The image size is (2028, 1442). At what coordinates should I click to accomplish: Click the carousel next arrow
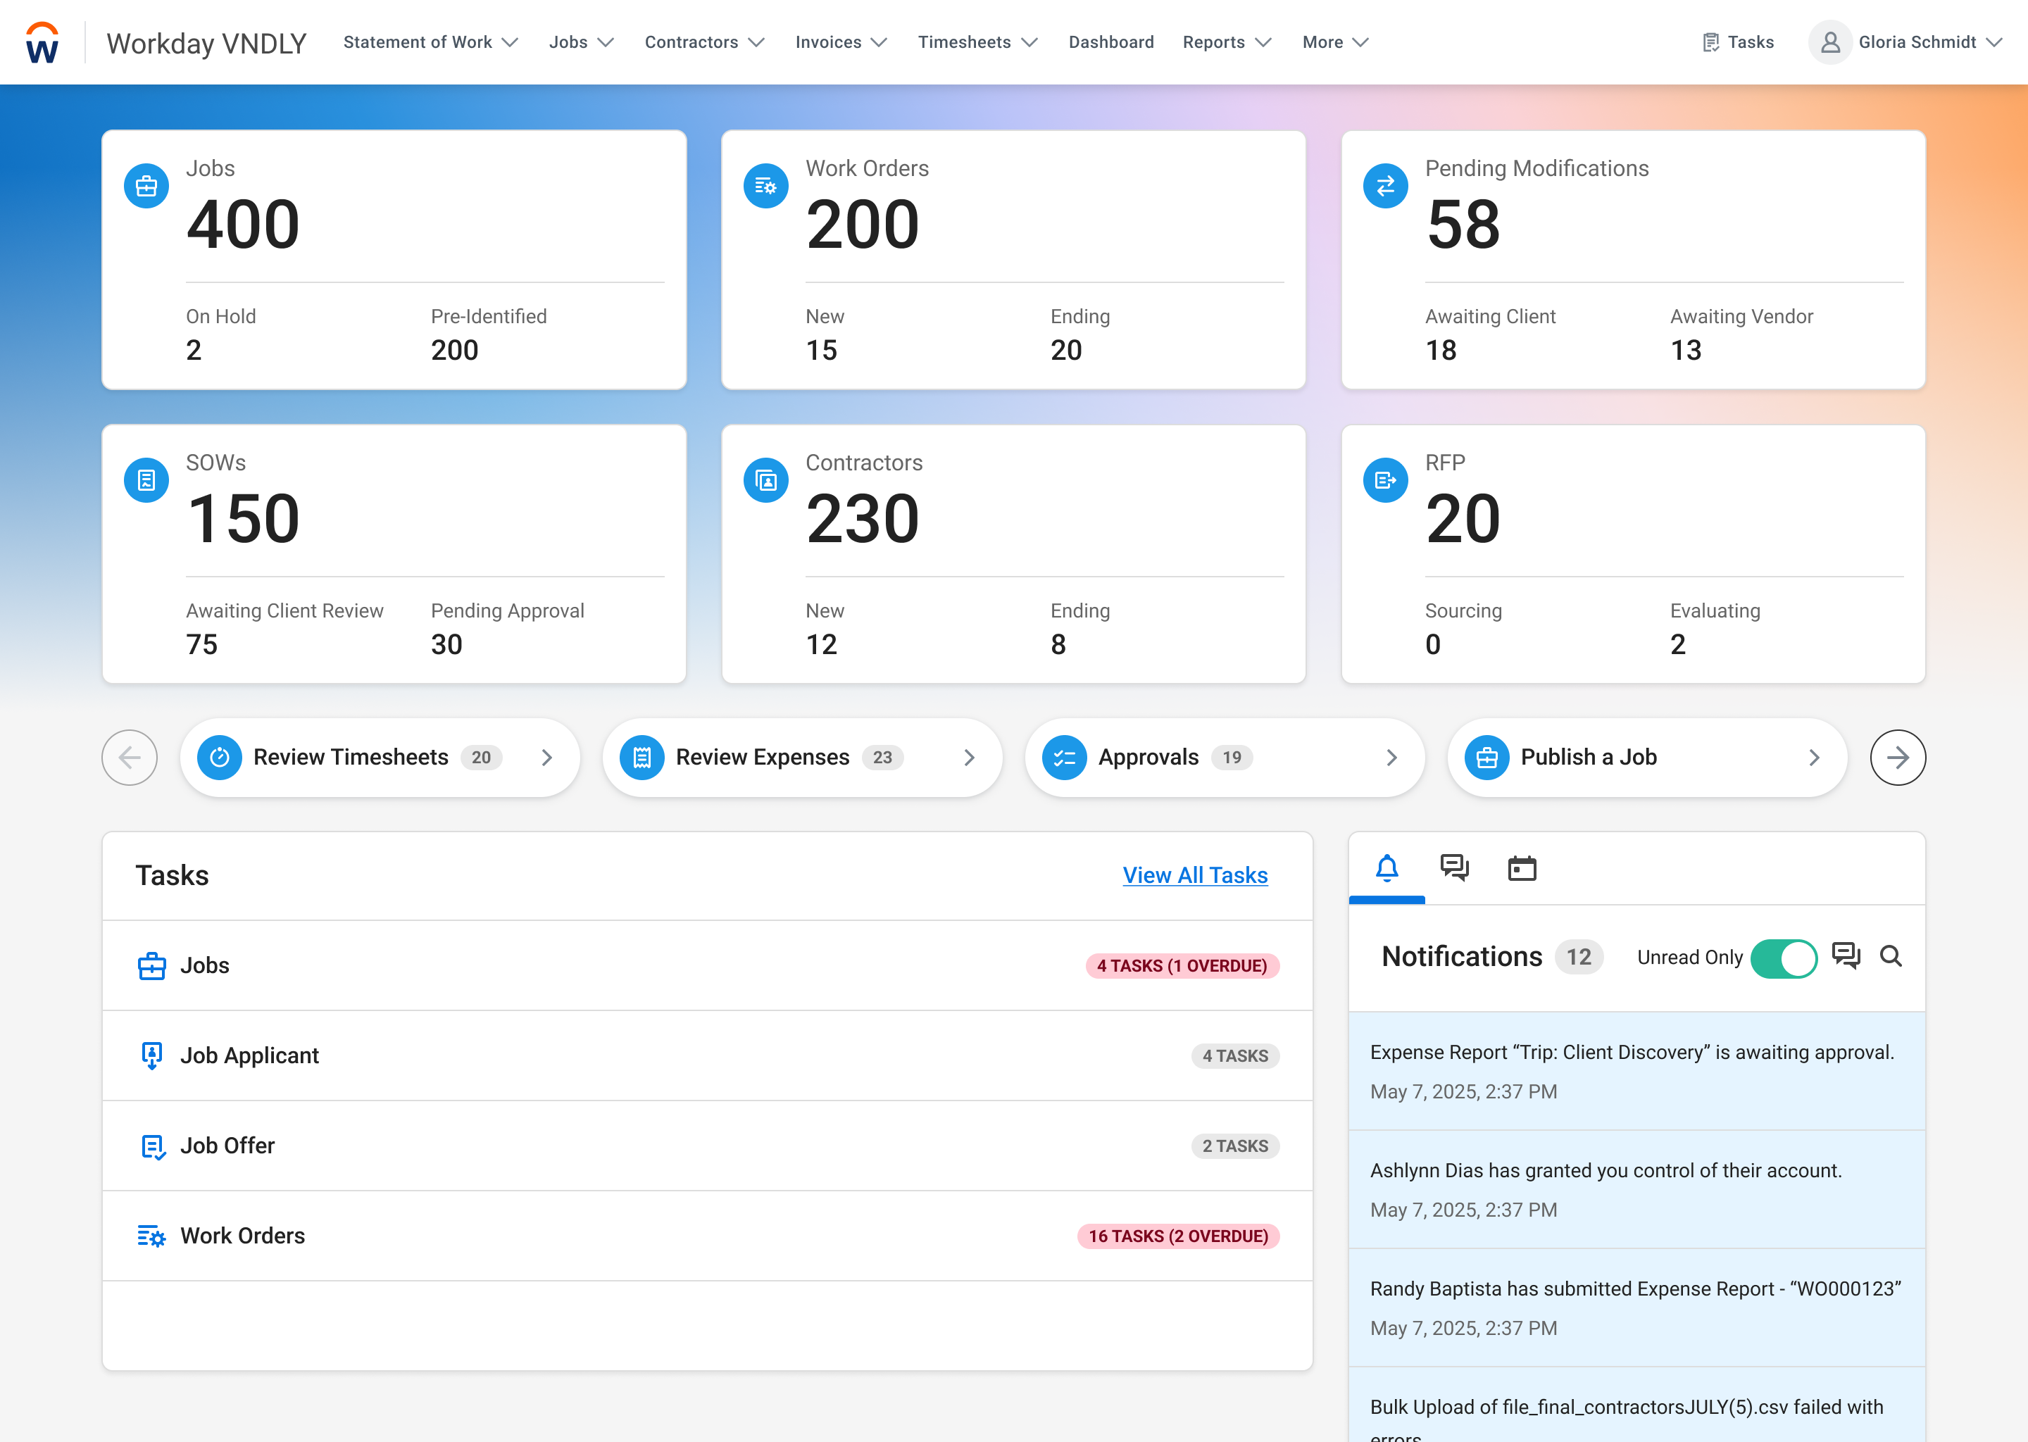[x=1898, y=756]
